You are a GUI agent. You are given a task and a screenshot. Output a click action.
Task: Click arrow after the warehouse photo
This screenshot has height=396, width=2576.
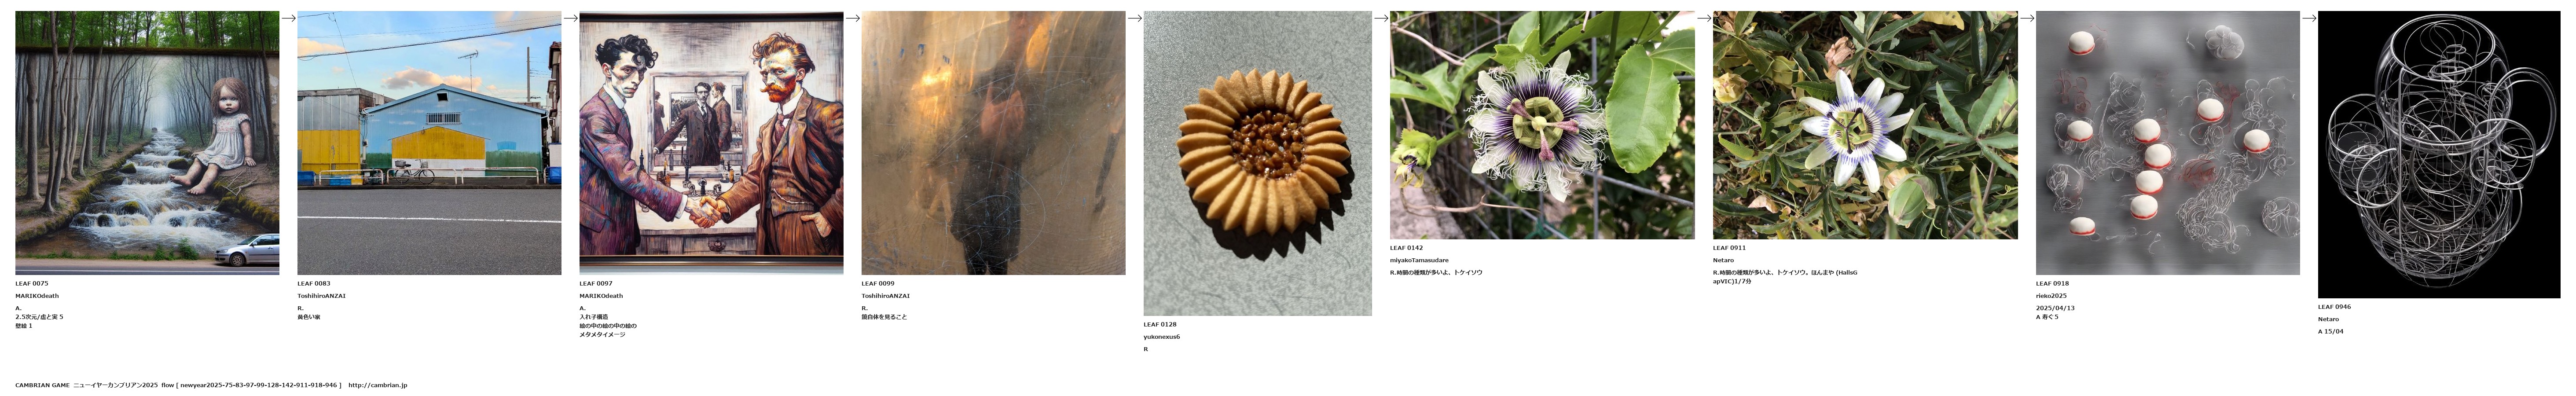570,18
